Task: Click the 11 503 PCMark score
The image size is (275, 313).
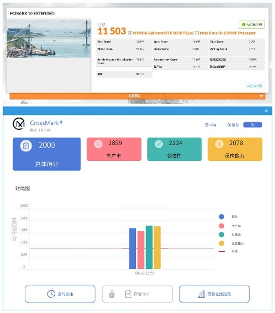Action: (112, 31)
